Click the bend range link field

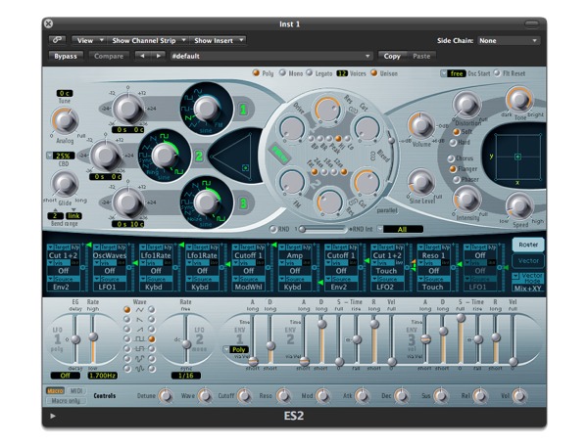coord(73,215)
